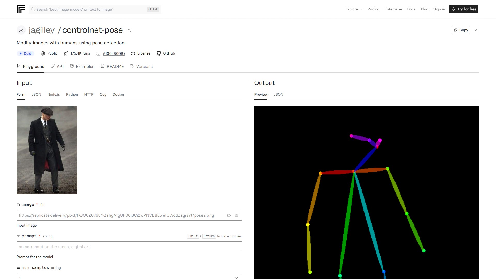The height and width of the screenshot is (279, 496).
Task: Click the user avatar icon beside jagilley
Action: (21, 30)
